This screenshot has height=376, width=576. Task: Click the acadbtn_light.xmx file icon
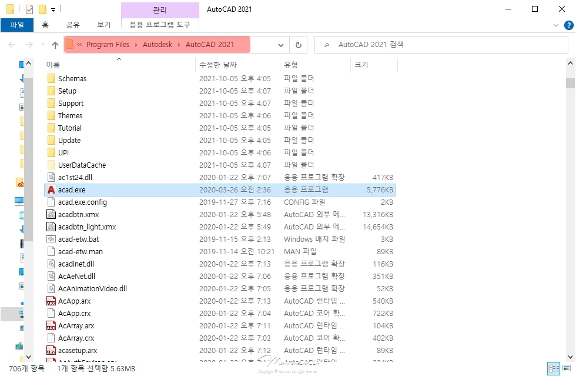click(x=52, y=227)
